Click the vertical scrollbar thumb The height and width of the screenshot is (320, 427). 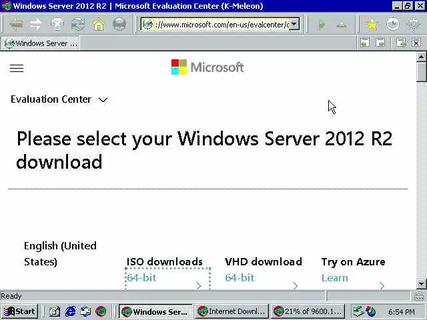421,71
